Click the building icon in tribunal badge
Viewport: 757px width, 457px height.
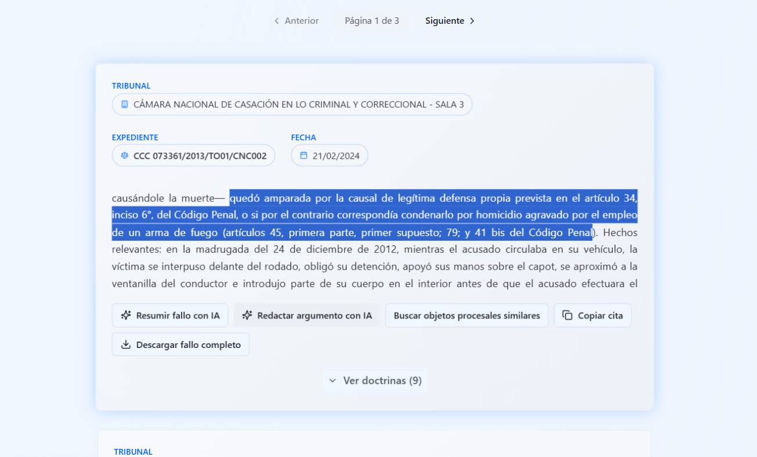tap(125, 104)
